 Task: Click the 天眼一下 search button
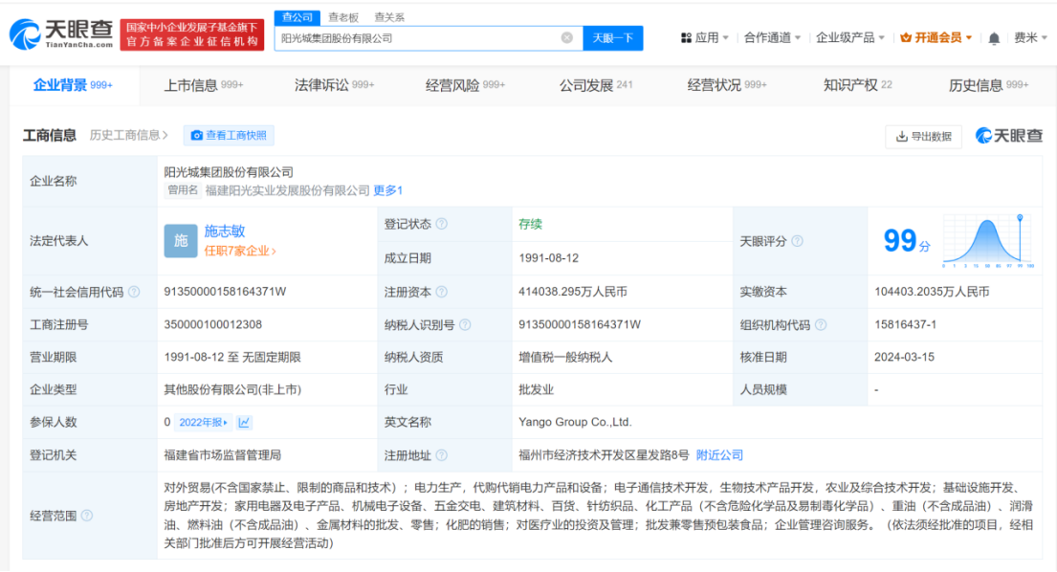613,37
